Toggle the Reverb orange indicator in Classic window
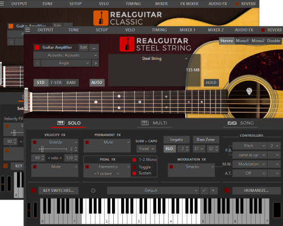The width and height of the screenshot is (283, 226). click(237, 4)
